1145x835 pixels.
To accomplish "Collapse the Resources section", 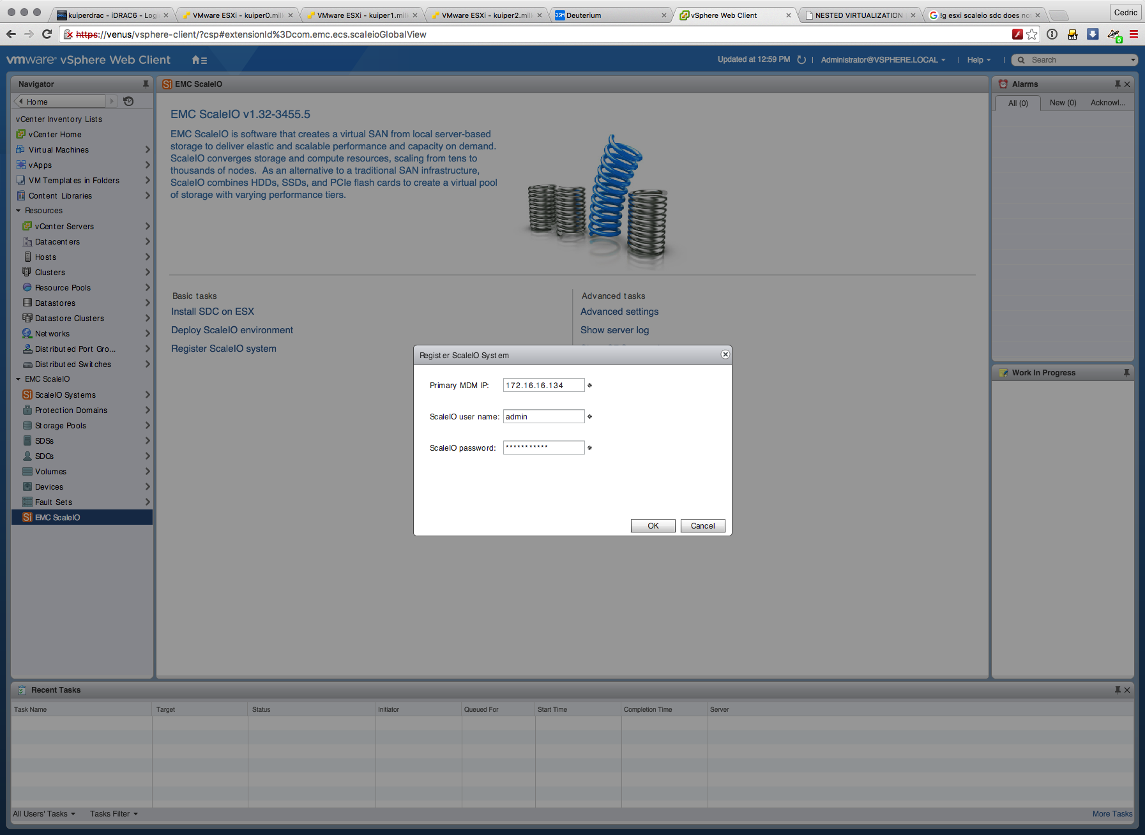I will point(19,211).
